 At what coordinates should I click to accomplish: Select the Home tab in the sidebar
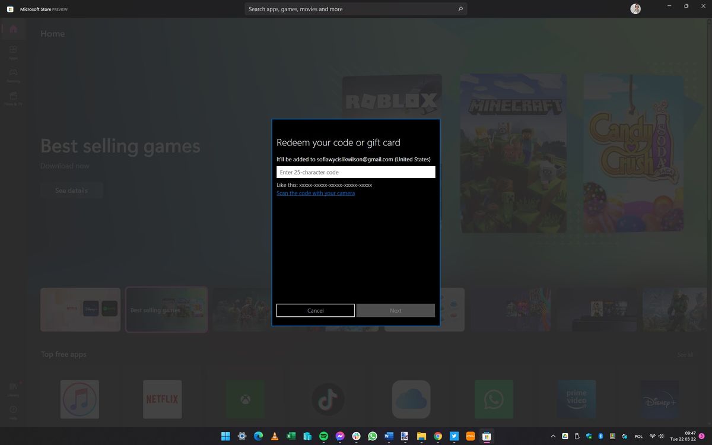pos(12,28)
